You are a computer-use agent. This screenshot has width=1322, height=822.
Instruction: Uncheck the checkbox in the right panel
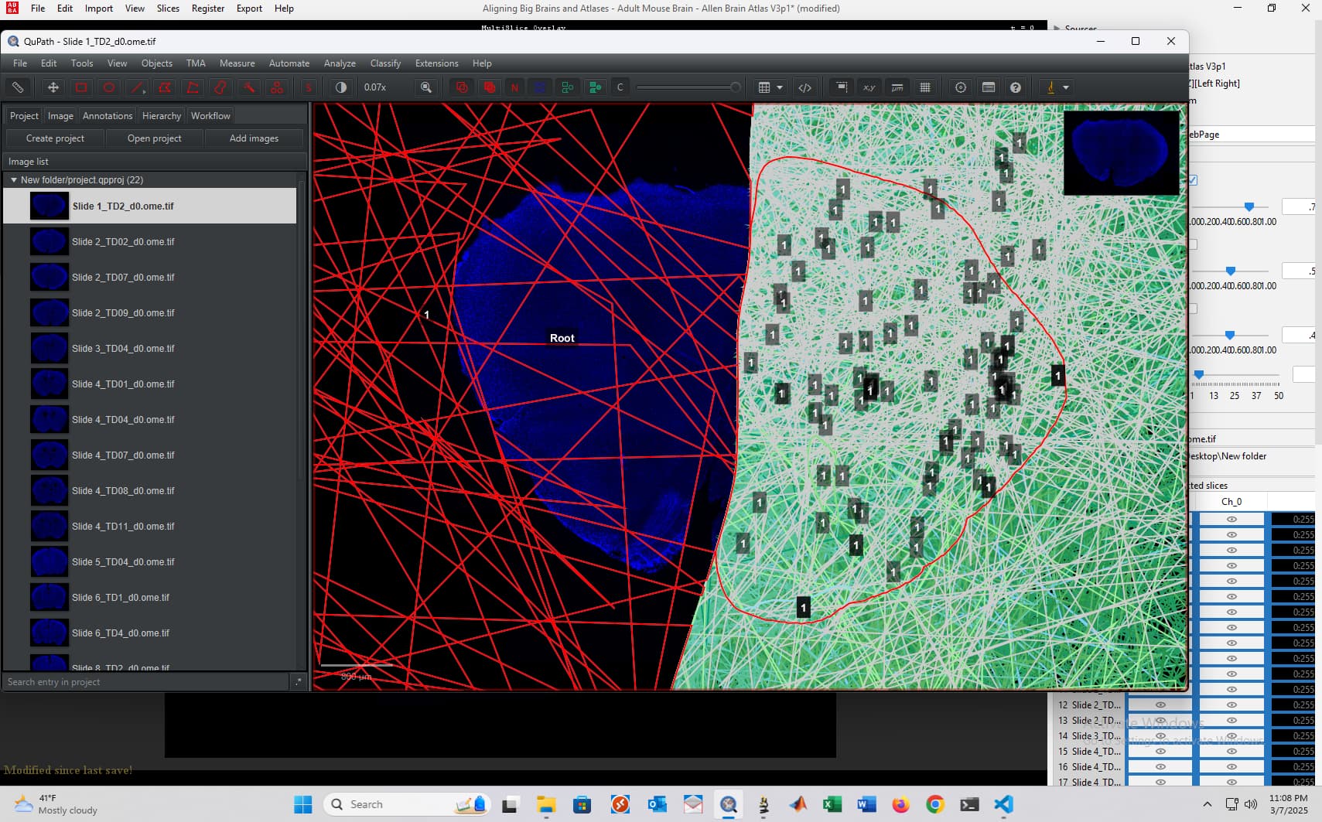(x=1194, y=179)
